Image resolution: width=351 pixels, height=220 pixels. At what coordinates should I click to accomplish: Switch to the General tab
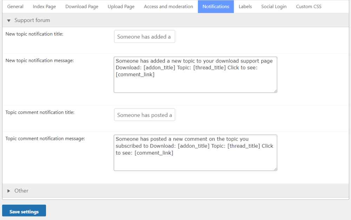(15, 7)
